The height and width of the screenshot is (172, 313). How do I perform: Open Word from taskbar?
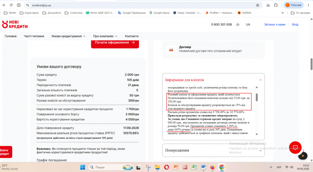pyautogui.click(x=203, y=167)
